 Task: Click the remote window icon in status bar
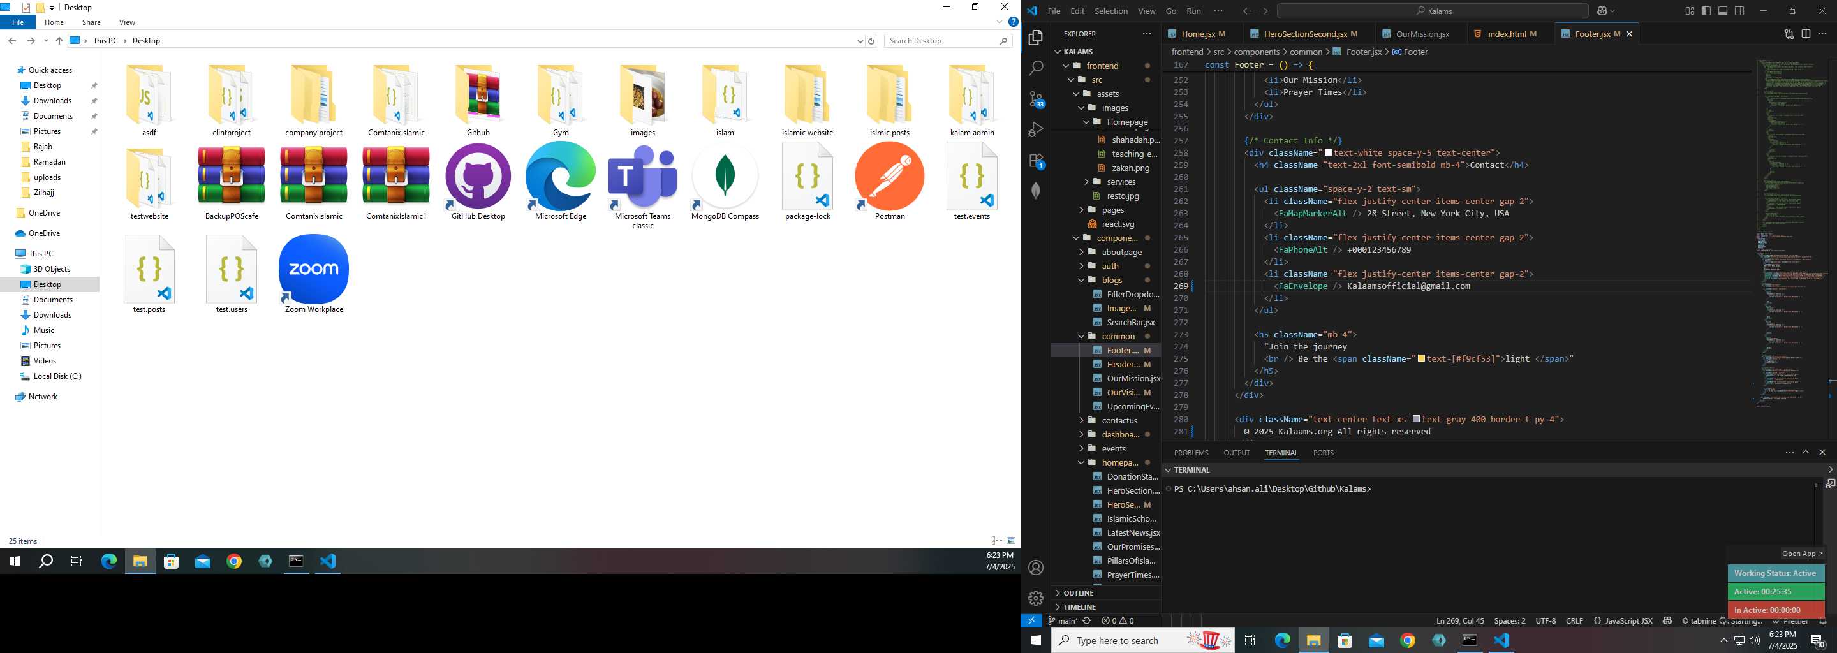coord(1031,621)
